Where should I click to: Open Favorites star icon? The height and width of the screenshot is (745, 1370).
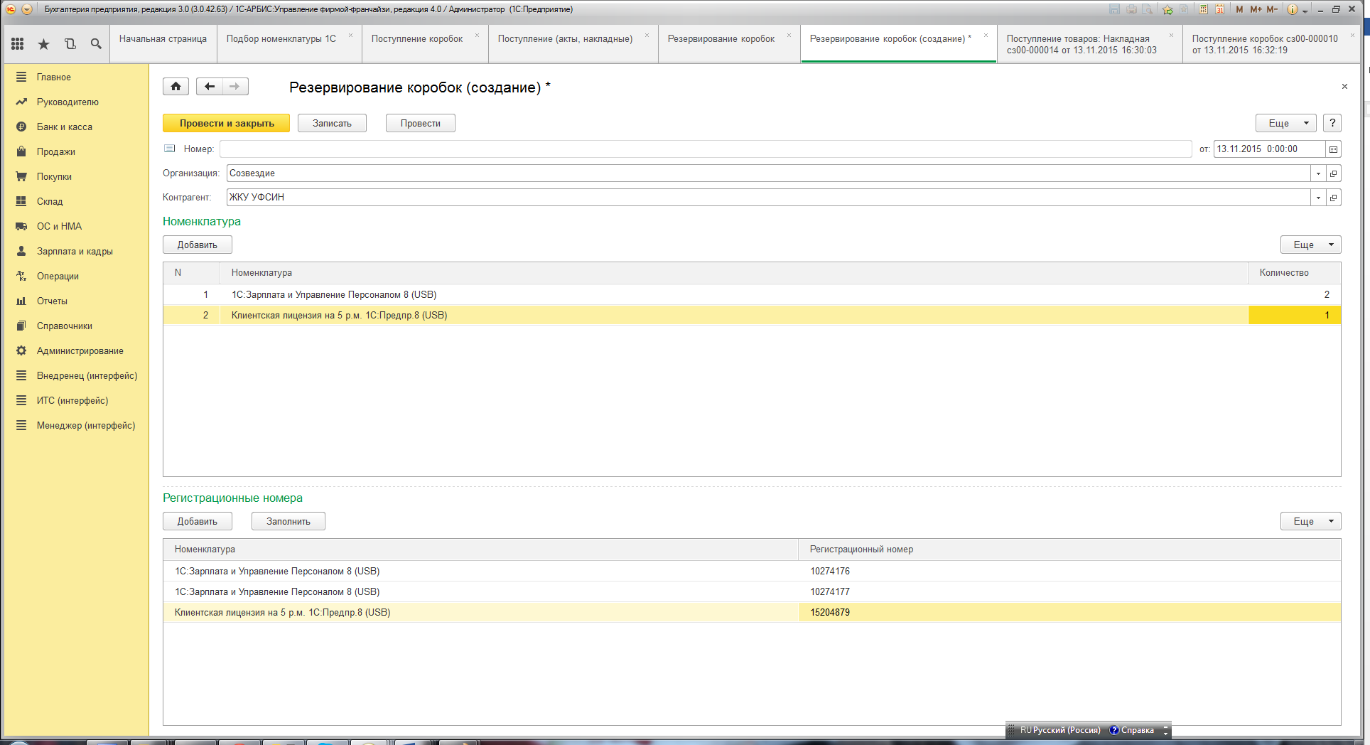43,44
